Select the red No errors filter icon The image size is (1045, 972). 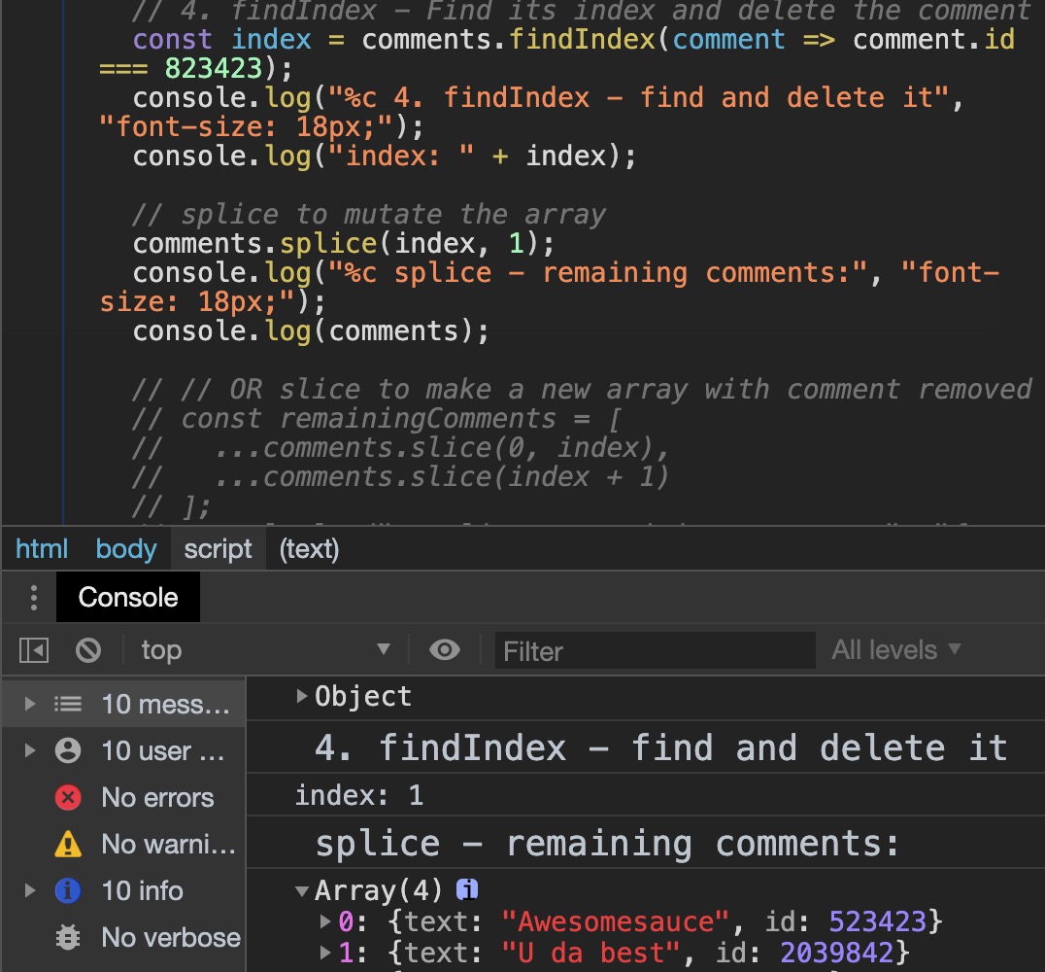[67, 797]
